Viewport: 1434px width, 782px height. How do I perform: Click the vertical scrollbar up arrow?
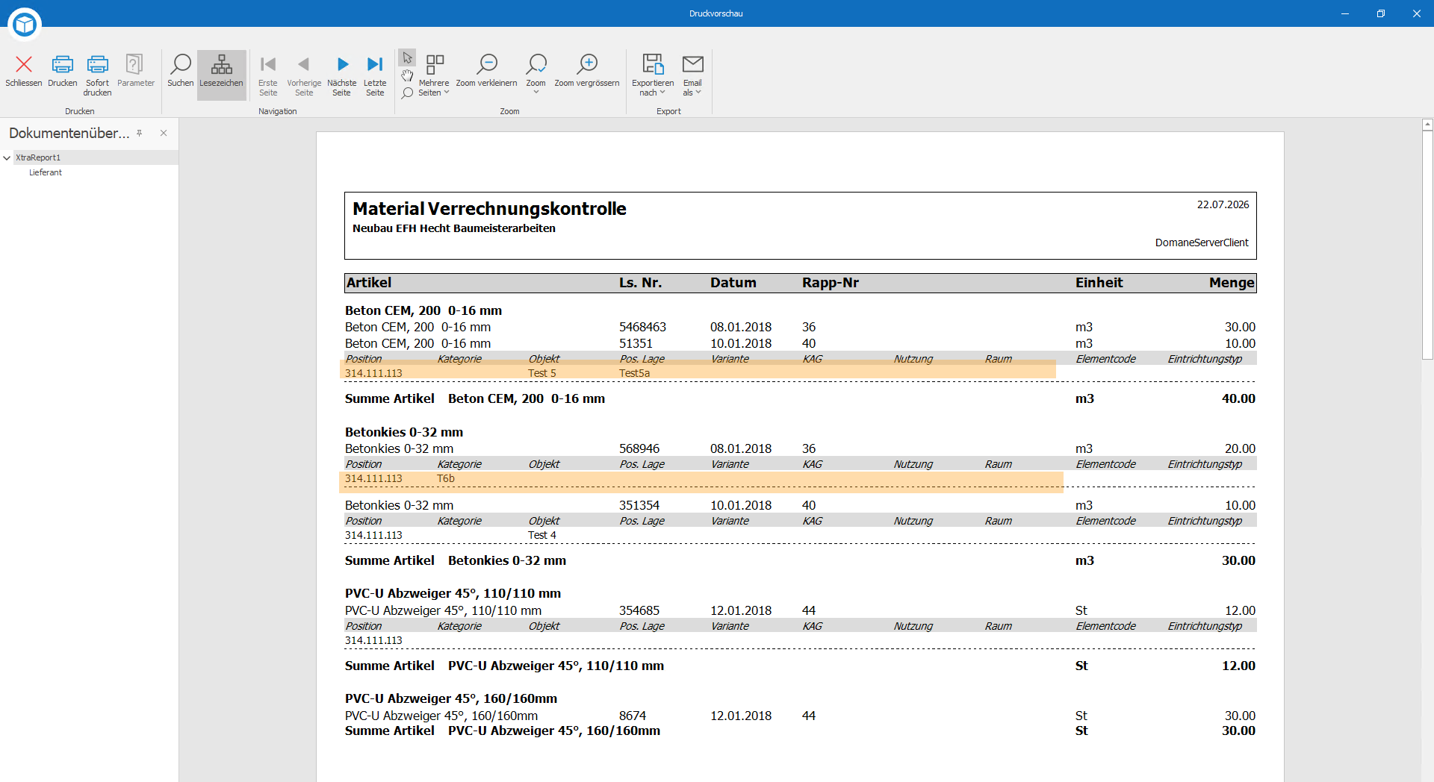pos(1427,125)
